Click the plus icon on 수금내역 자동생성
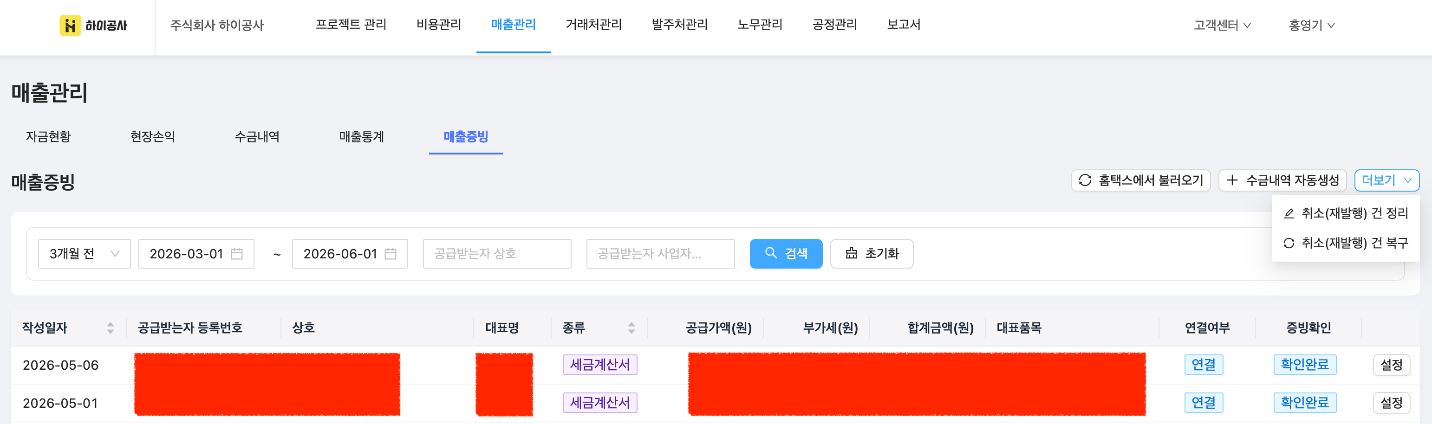This screenshot has height=424, width=1432. [x=1232, y=180]
